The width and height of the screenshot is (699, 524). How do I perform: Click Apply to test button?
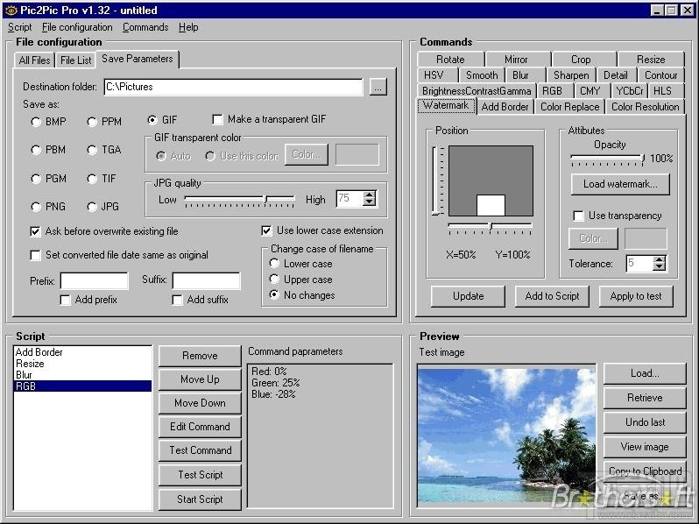636,296
